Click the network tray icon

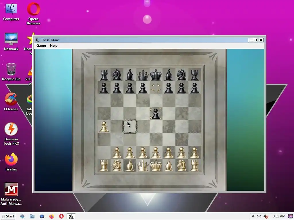259,216
